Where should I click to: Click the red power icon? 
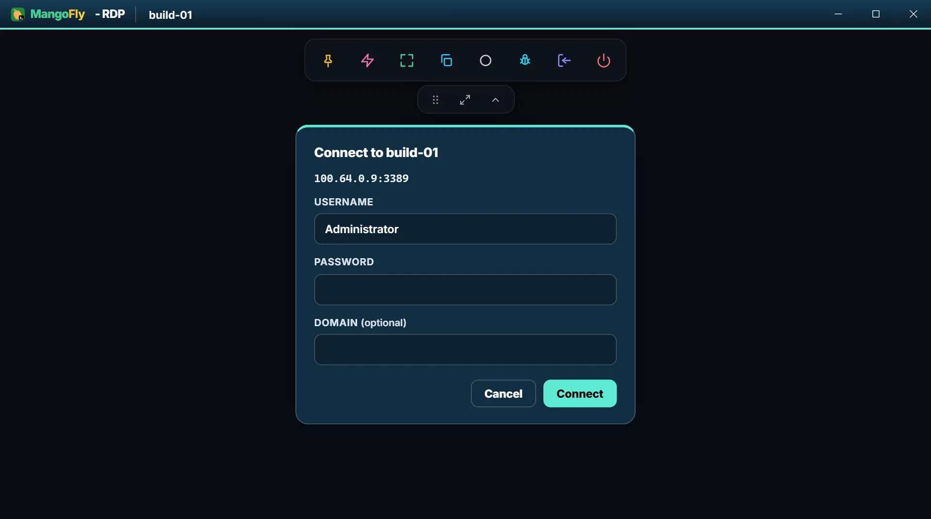604,61
